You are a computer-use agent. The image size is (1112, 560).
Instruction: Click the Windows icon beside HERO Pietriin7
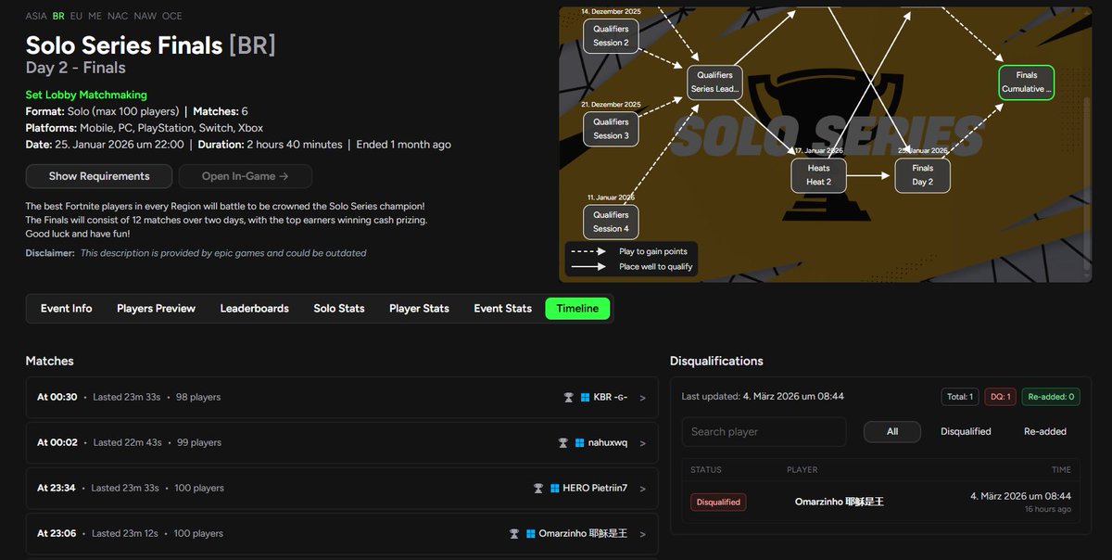tap(555, 488)
